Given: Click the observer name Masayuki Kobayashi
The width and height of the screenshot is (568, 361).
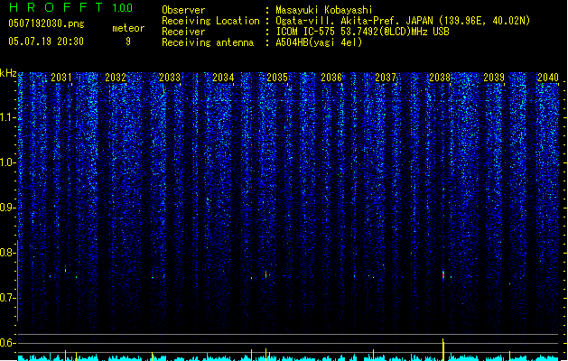Looking at the screenshot, I should click(x=324, y=10).
